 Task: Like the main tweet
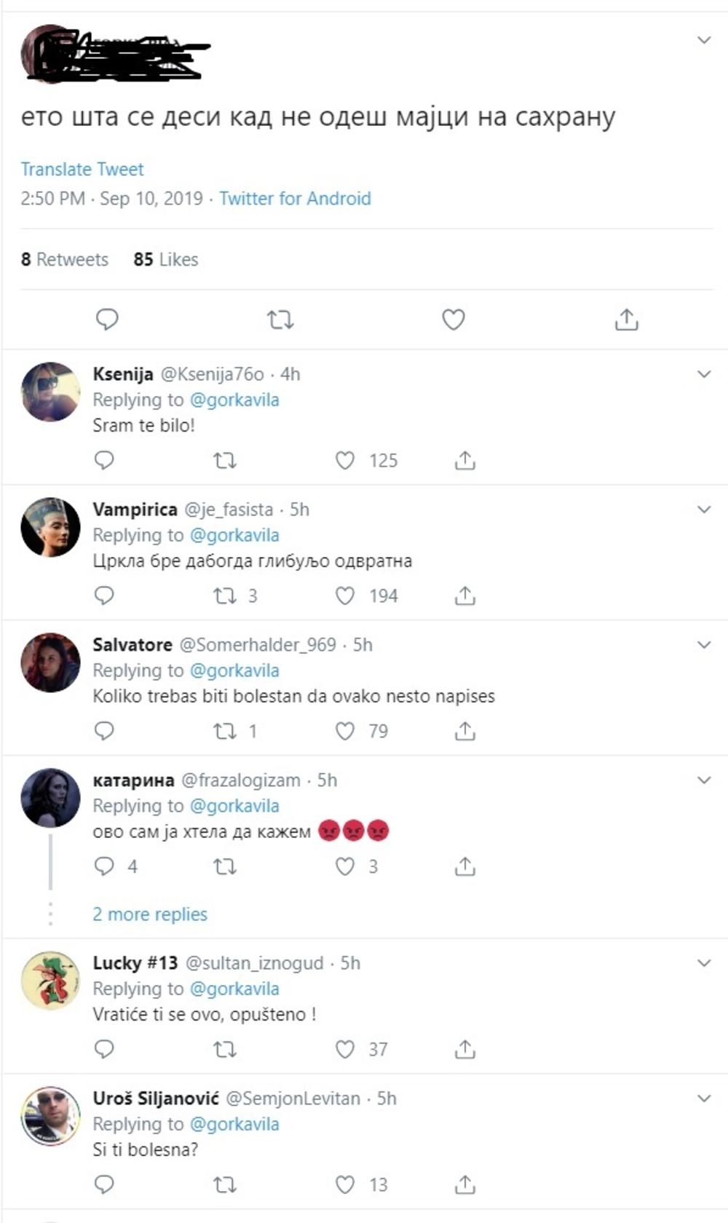[x=451, y=318]
